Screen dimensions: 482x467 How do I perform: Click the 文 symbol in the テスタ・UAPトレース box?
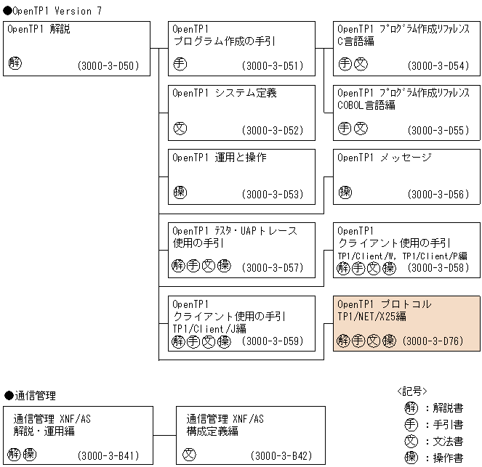209,266
